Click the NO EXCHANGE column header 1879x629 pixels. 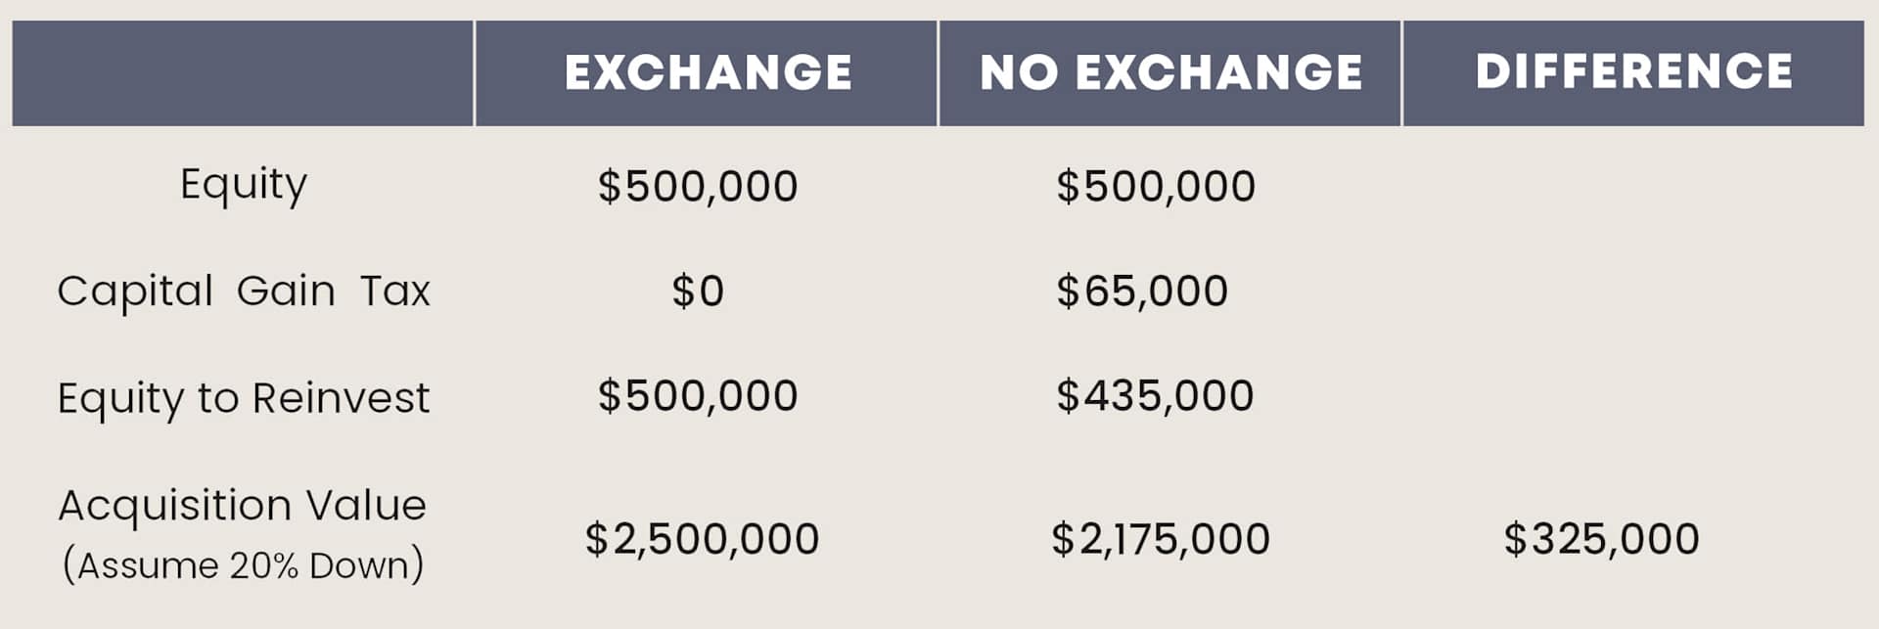click(x=1170, y=73)
